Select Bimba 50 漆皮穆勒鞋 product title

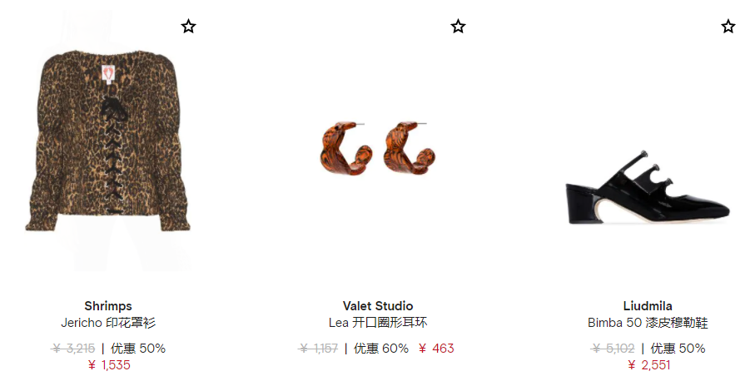point(648,323)
